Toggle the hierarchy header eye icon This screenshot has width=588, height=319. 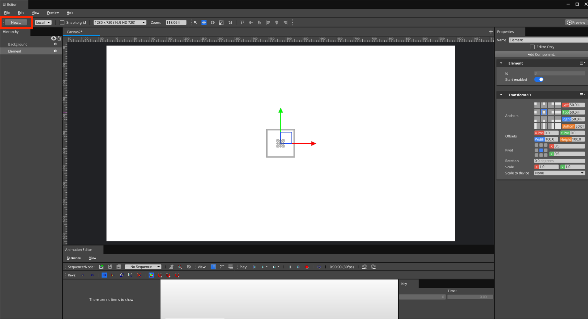tap(54, 38)
